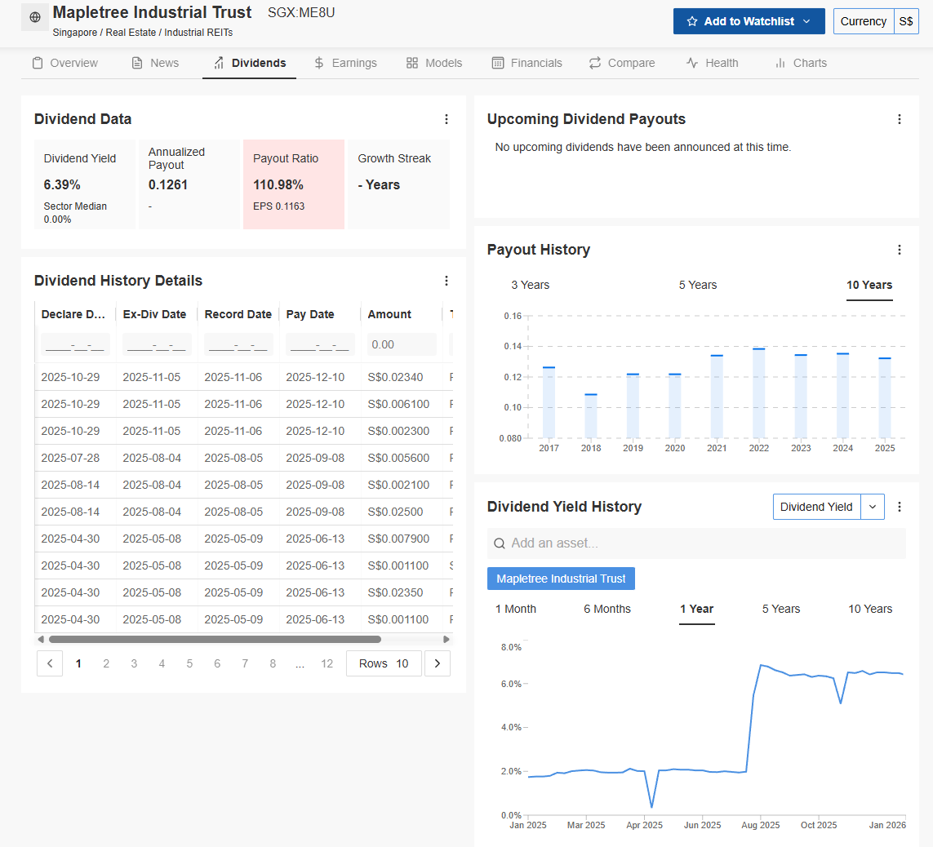933x847 pixels.
Task: Expand the Add to Watchlist dropdown
Action: (x=806, y=21)
